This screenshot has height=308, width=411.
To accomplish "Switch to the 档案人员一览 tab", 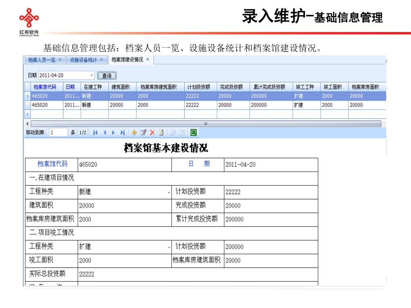I will coord(42,60).
